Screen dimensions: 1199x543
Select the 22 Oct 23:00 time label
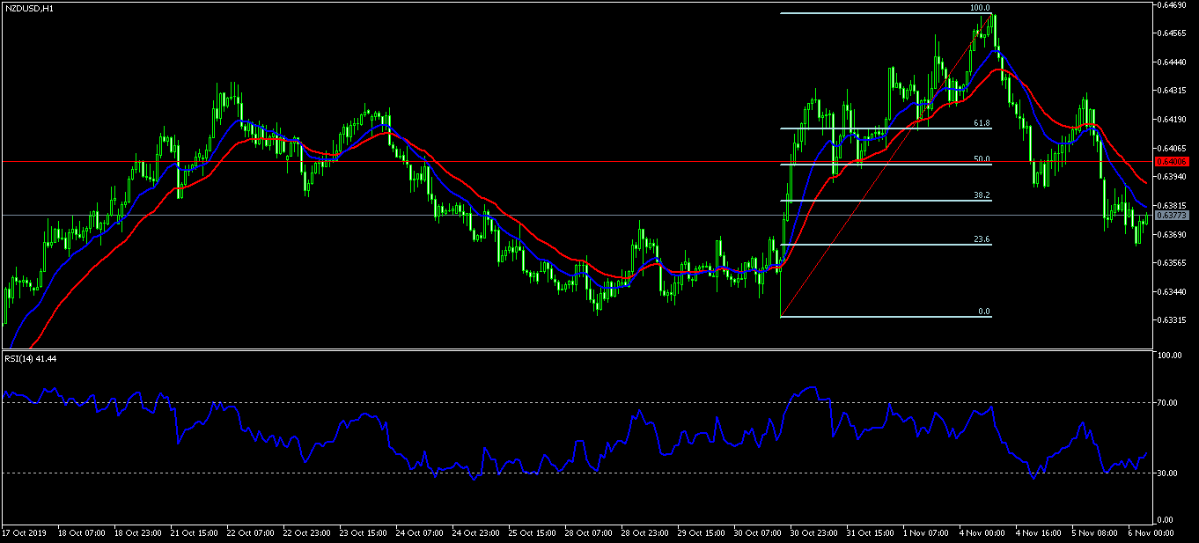click(308, 533)
